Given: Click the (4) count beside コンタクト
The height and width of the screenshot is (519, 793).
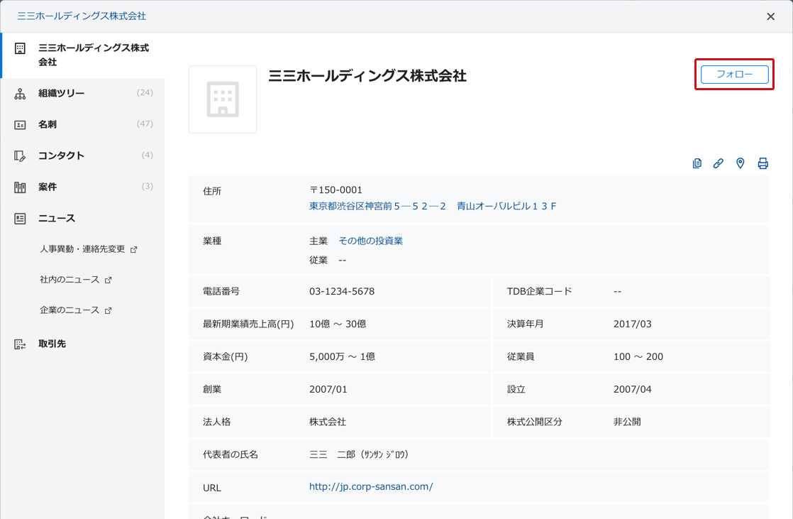Looking at the screenshot, I should pyautogui.click(x=147, y=155).
